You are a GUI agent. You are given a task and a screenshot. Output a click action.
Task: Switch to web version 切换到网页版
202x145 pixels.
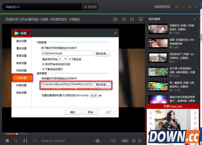pyautogui.click(x=162, y=7)
